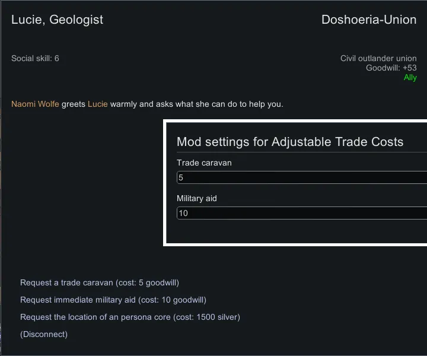Click the word greets in the message
Image resolution: width=427 pixels, height=356 pixels.
[x=74, y=104]
